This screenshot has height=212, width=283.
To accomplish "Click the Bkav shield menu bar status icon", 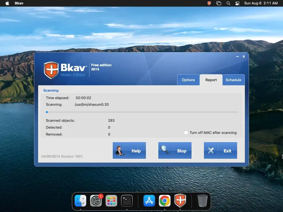I will click(209, 3).
